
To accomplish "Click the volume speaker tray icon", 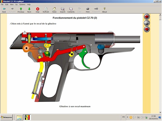I will 142,117.
